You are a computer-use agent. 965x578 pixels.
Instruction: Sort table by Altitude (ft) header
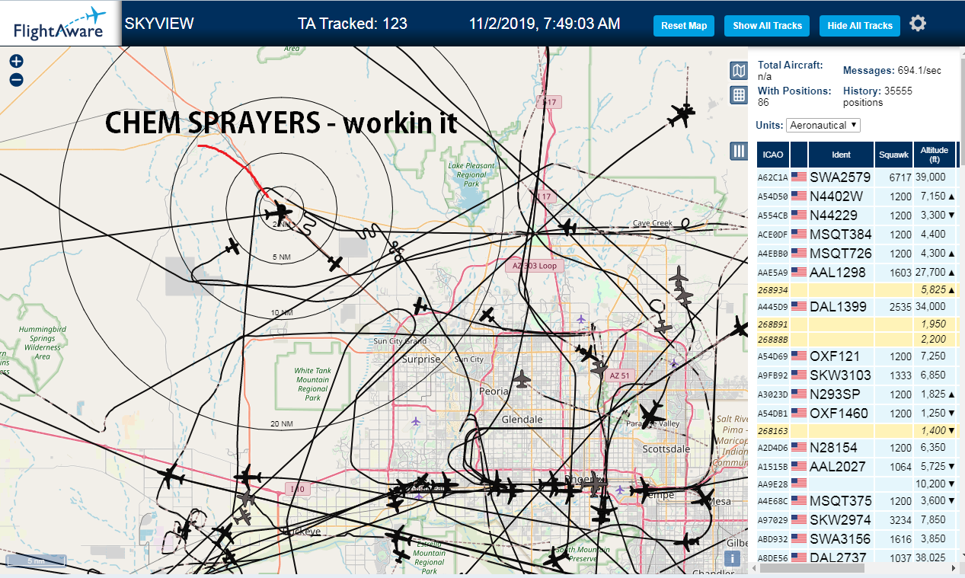pyautogui.click(x=934, y=155)
